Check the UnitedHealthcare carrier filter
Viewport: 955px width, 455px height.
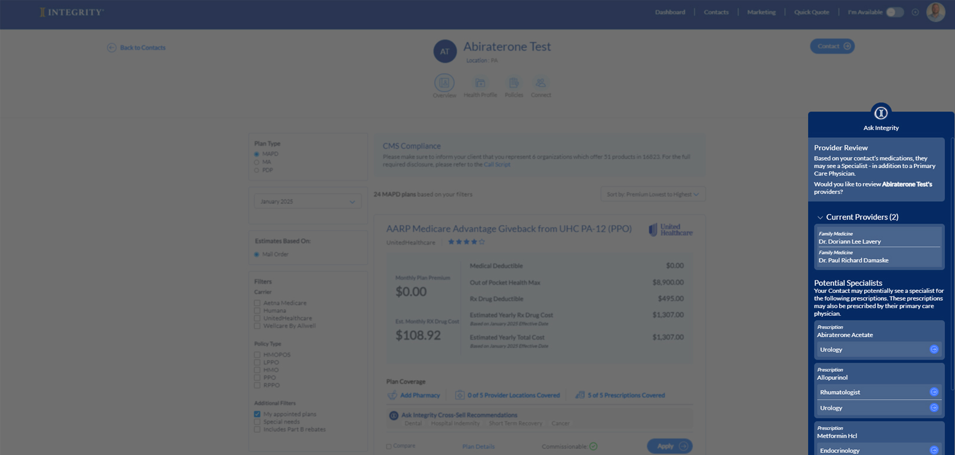(x=257, y=318)
